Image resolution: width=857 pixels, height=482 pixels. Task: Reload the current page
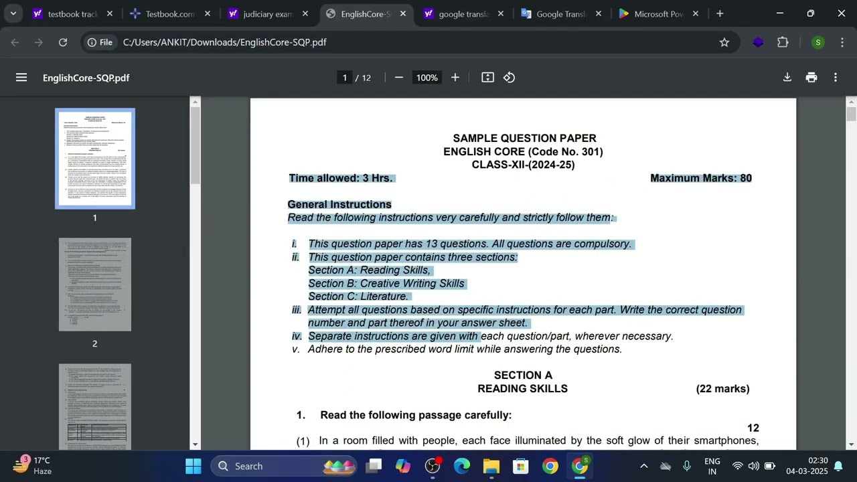[63, 42]
